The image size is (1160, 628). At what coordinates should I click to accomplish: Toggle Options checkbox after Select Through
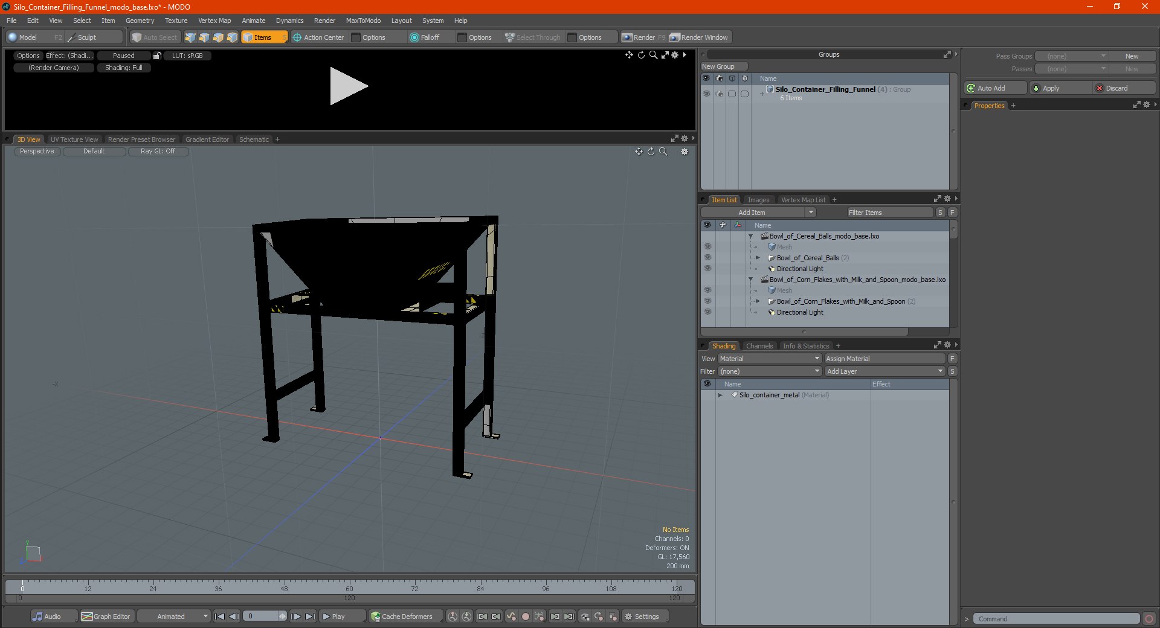pyautogui.click(x=572, y=37)
